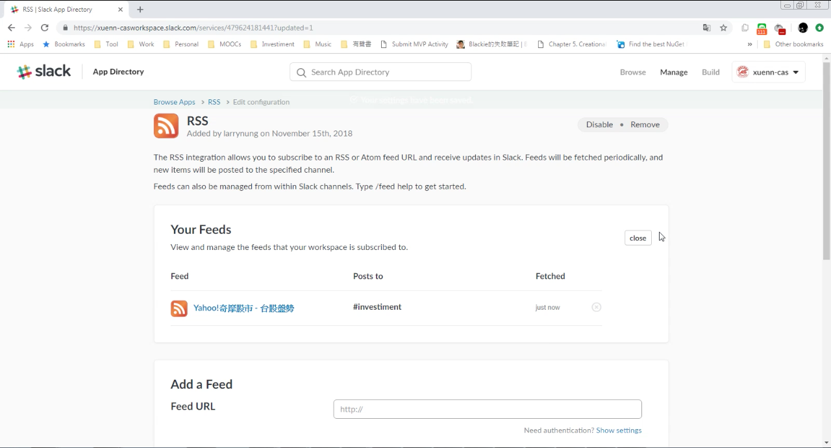Click the App Directory header link
Screen dimensions: 831x448
[x=118, y=71]
